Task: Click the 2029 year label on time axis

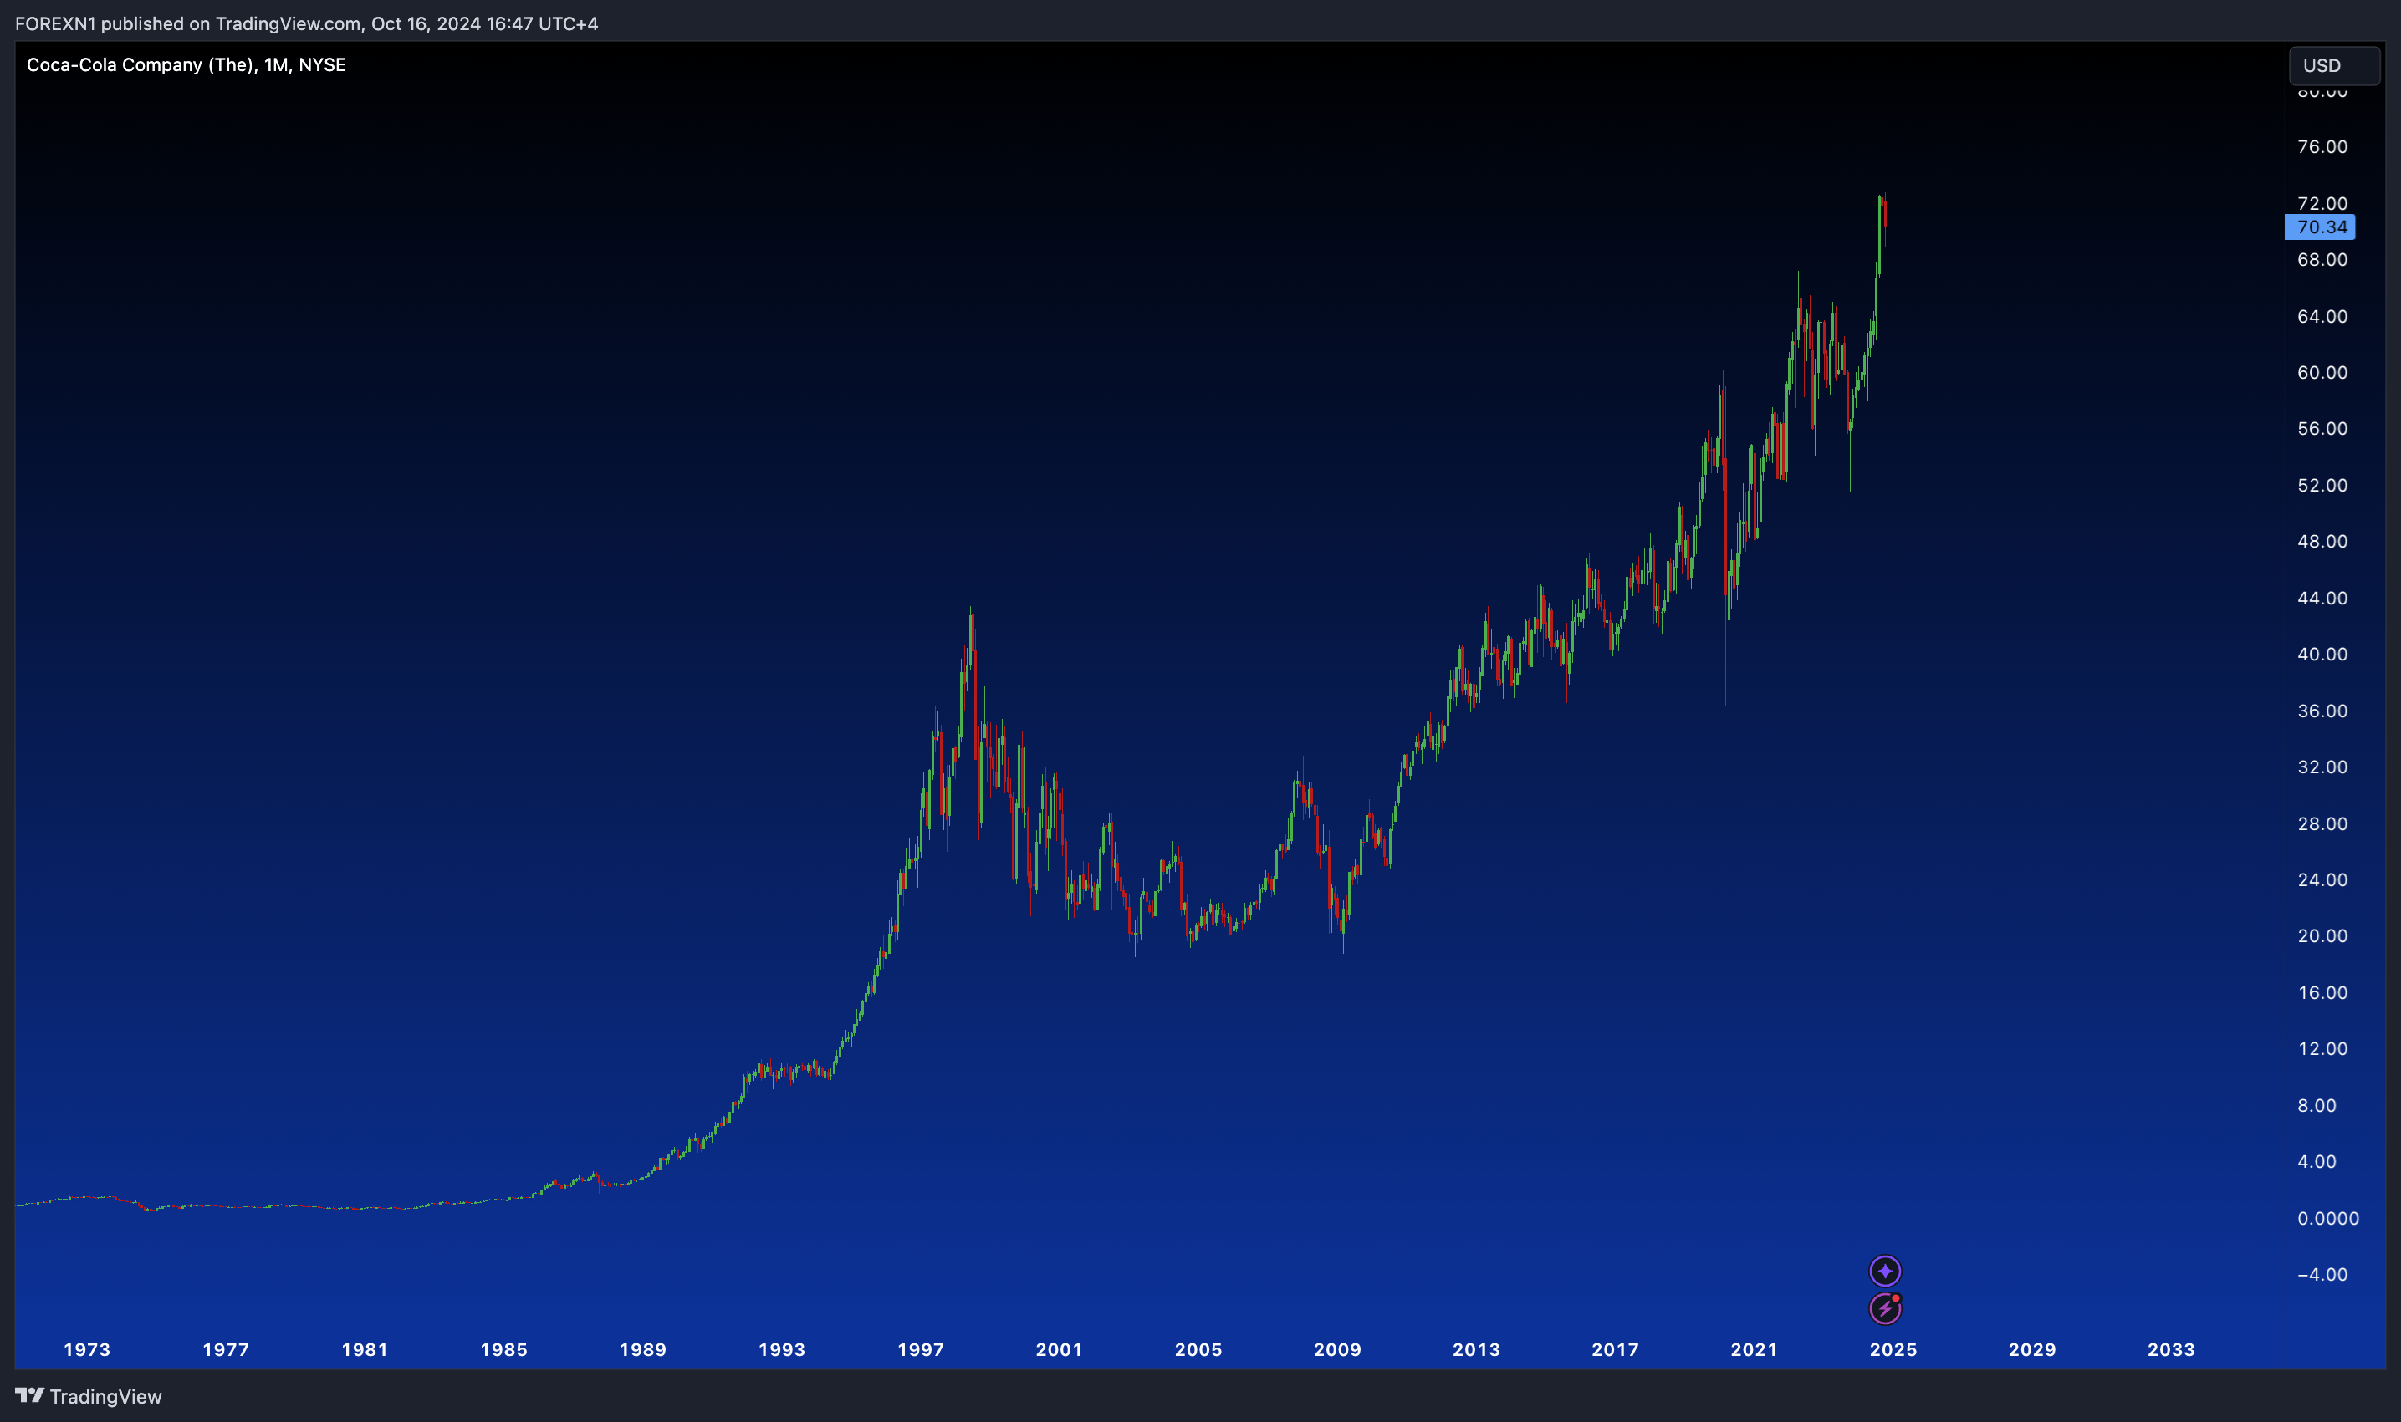Action: click(2032, 1349)
